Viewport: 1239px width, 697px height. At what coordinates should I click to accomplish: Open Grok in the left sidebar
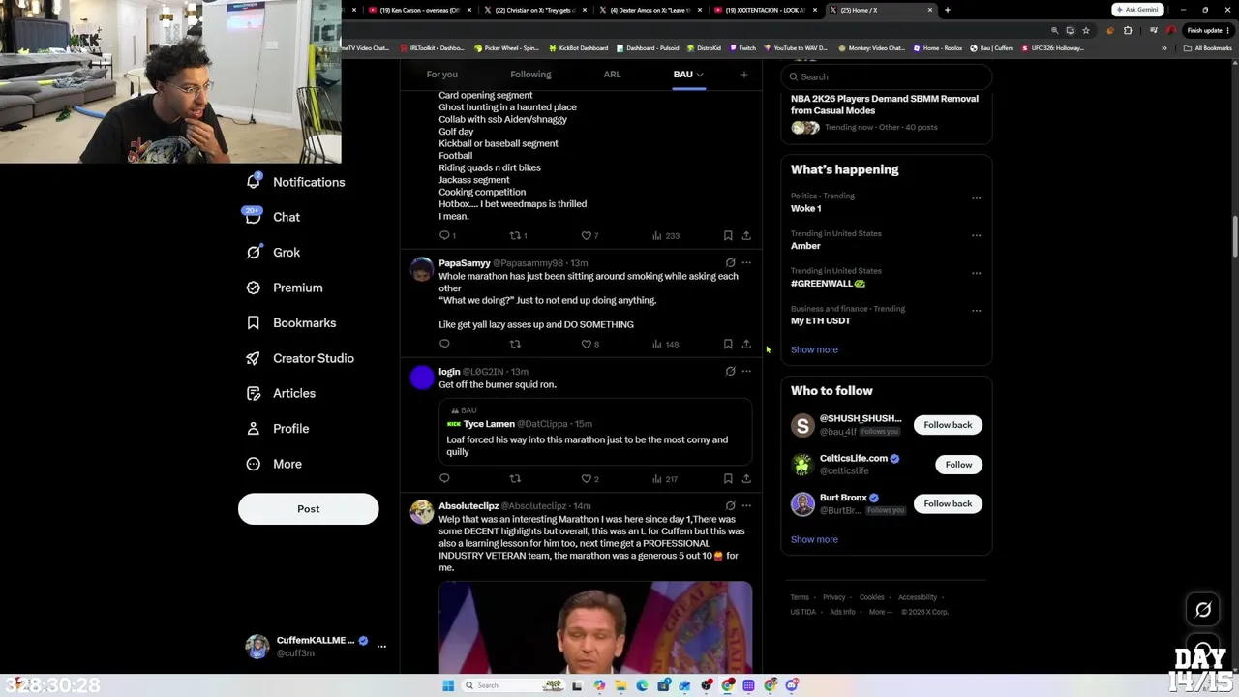coord(274,253)
